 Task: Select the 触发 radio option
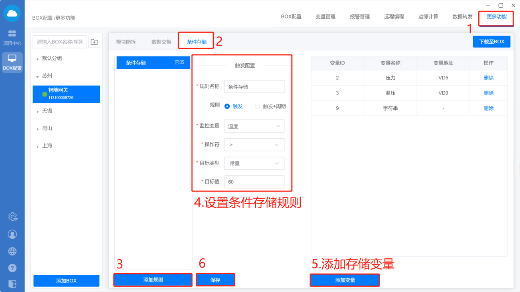pos(227,106)
